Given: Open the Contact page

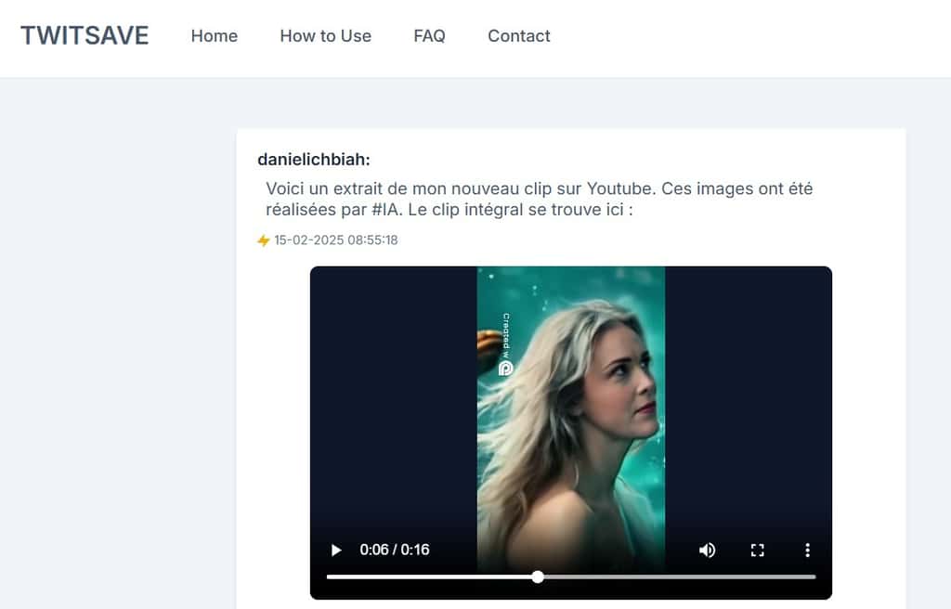Looking at the screenshot, I should 518,36.
